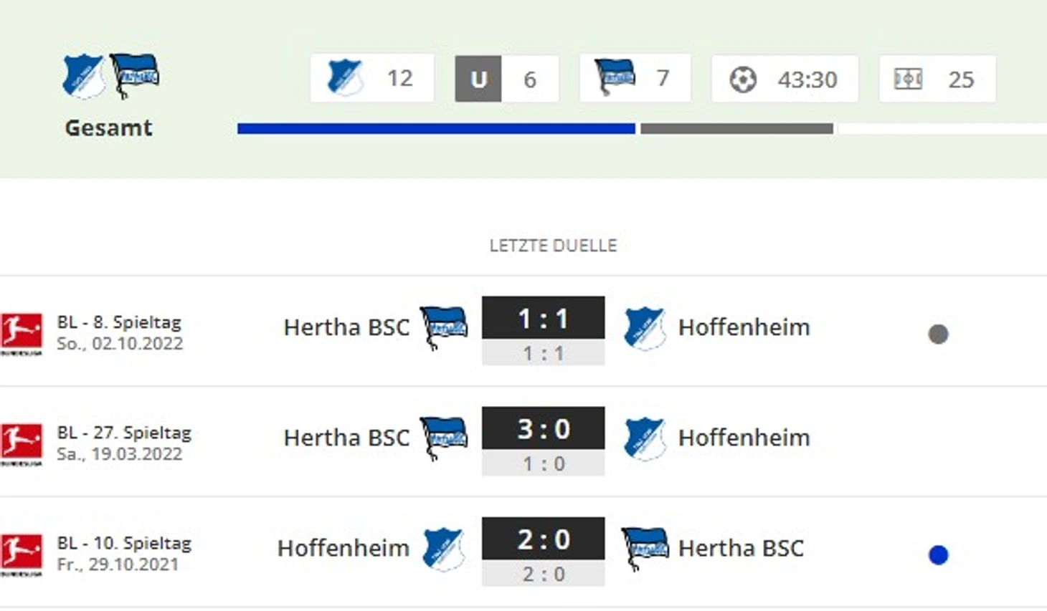The width and height of the screenshot is (1047, 611).
Task: Click the Hoffenheim crest in the 29.10.2021 match
Action: pos(444,548)
